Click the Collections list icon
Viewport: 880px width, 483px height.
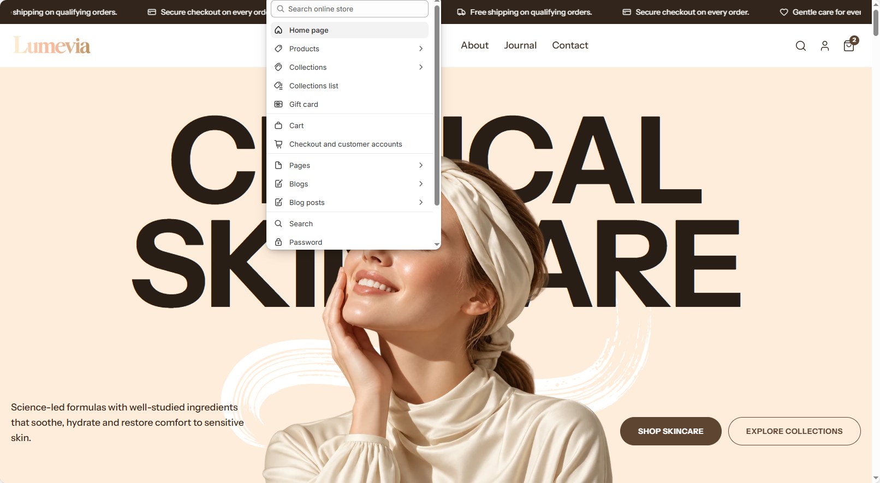coord(278,86)
